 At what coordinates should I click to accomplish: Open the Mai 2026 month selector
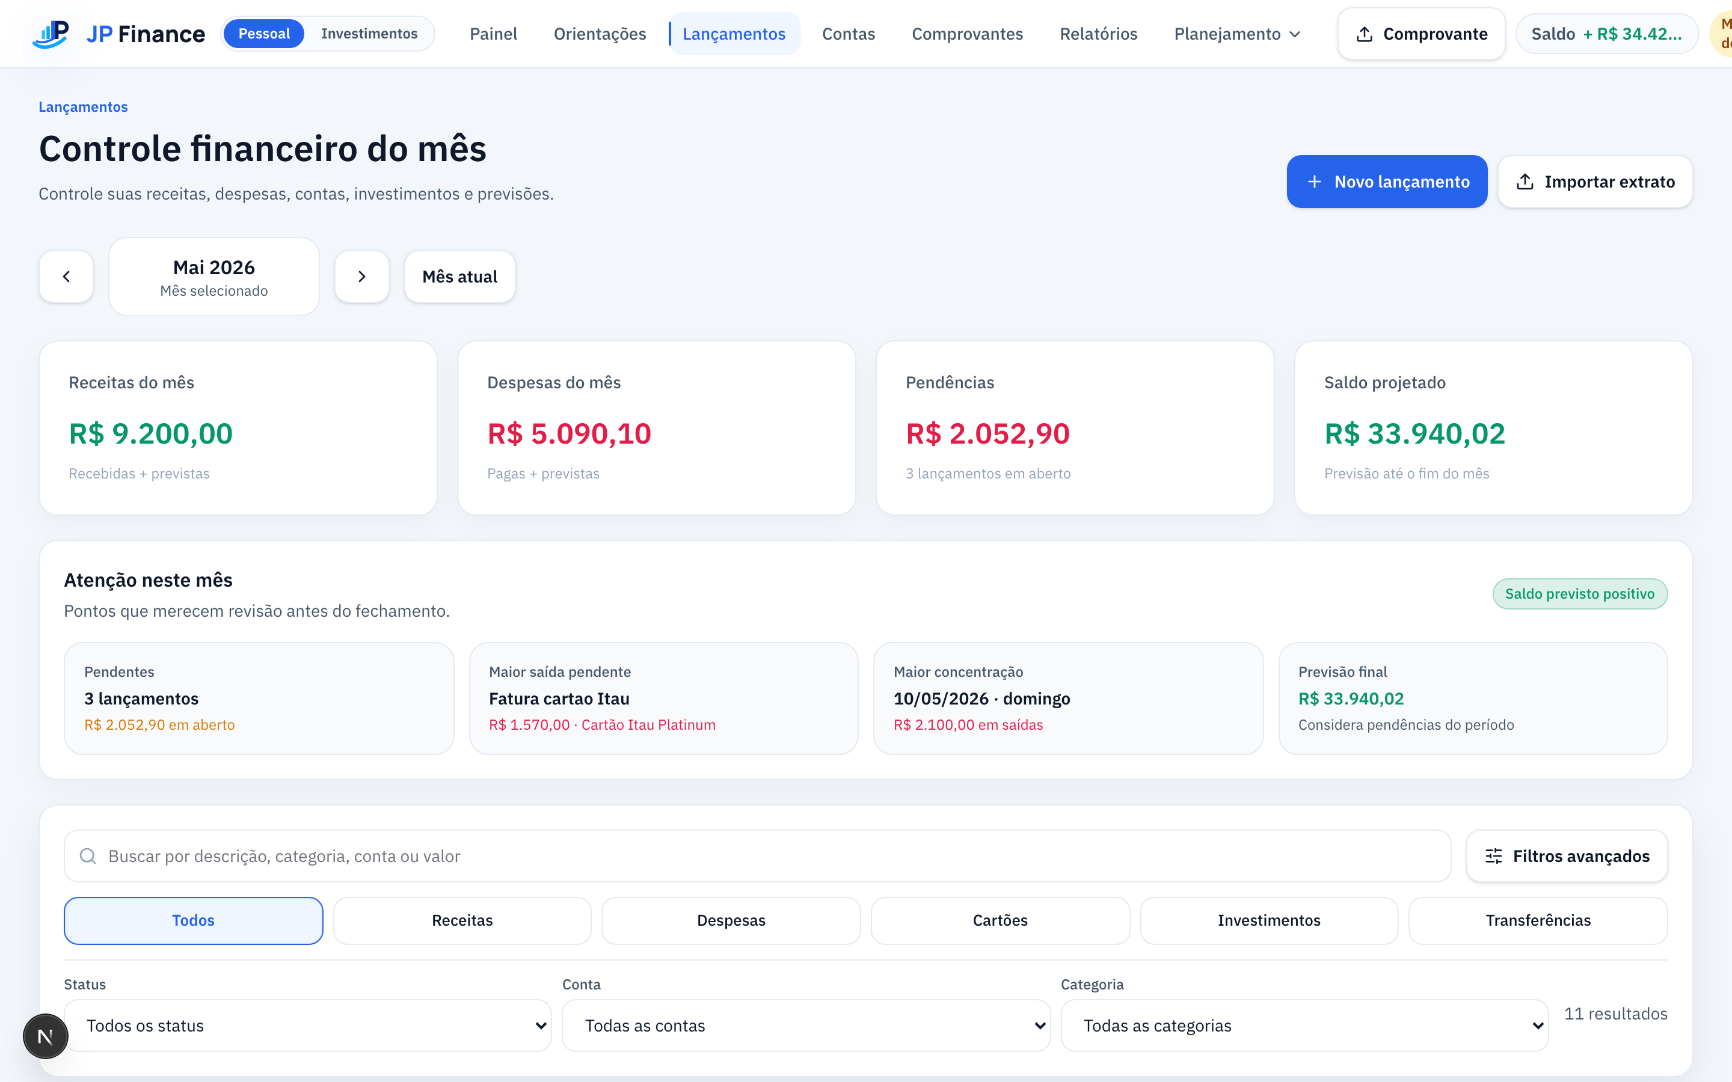214,277
